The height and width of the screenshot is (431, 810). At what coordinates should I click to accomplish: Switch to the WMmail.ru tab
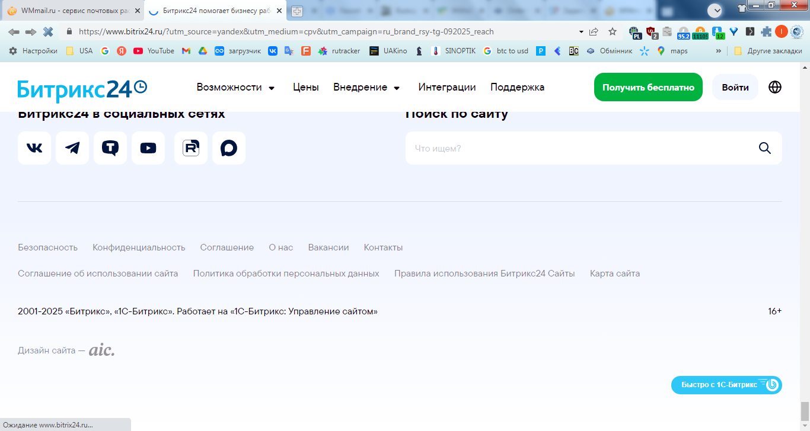(72, 11)
